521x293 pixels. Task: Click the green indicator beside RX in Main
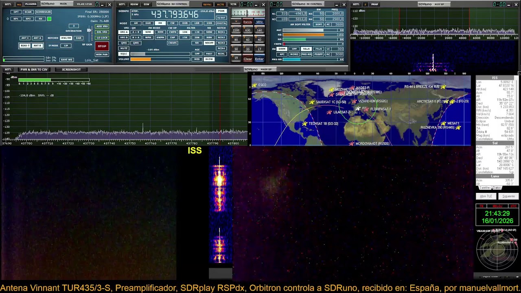(x=49, y=19)
